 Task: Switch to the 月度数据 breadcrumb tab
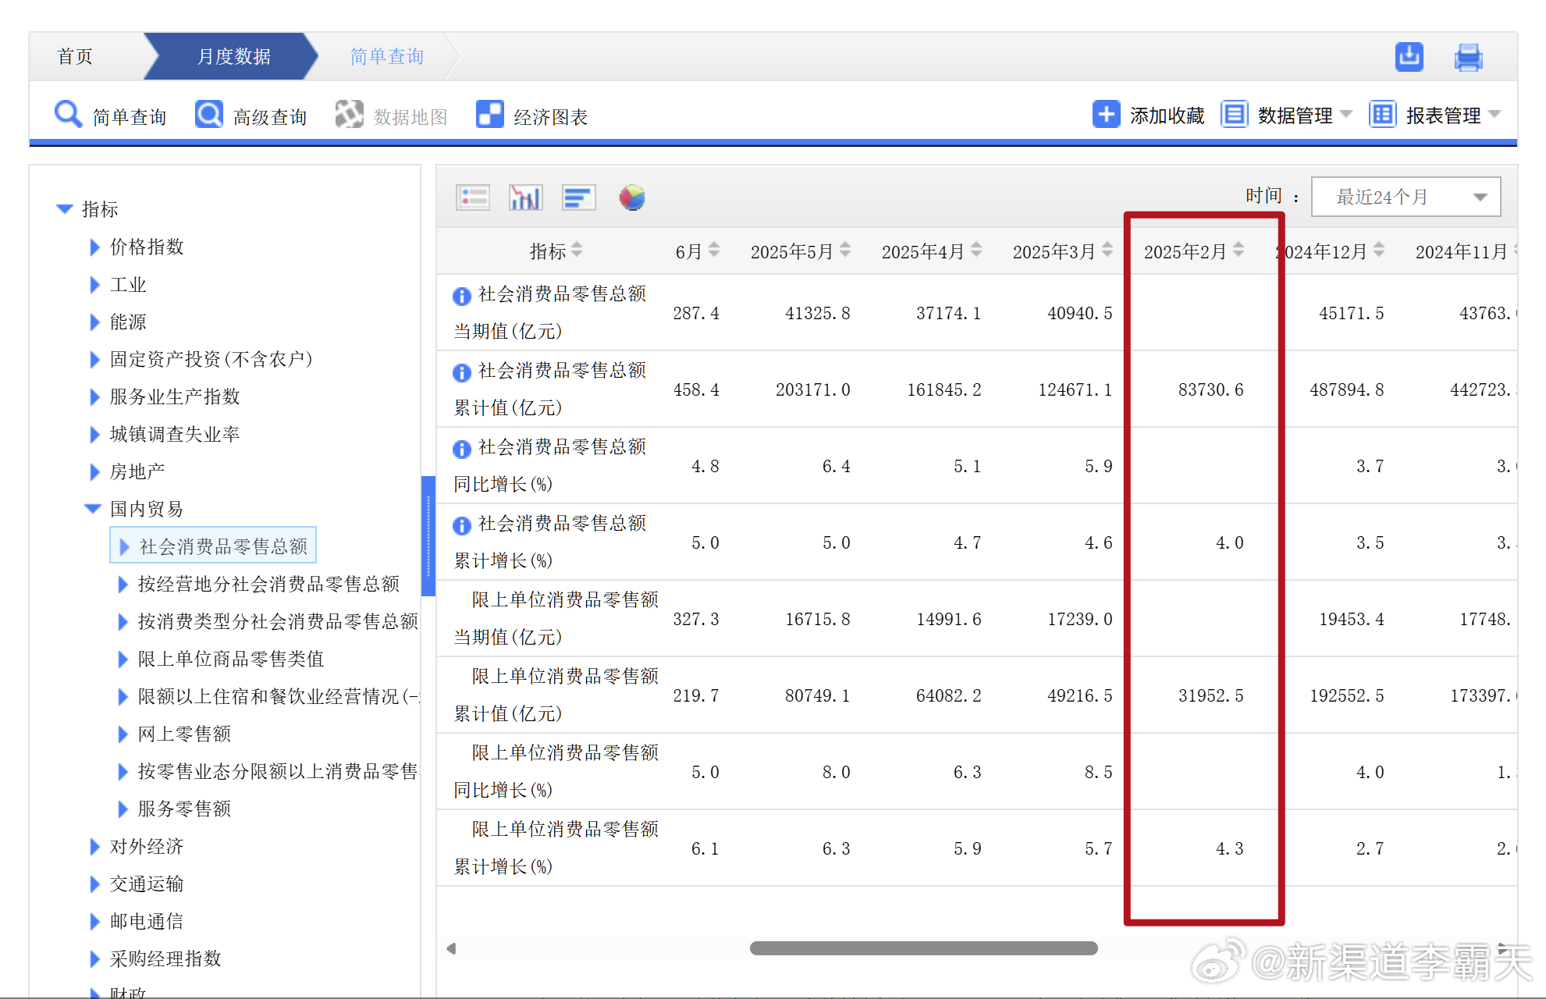(233, 56)
